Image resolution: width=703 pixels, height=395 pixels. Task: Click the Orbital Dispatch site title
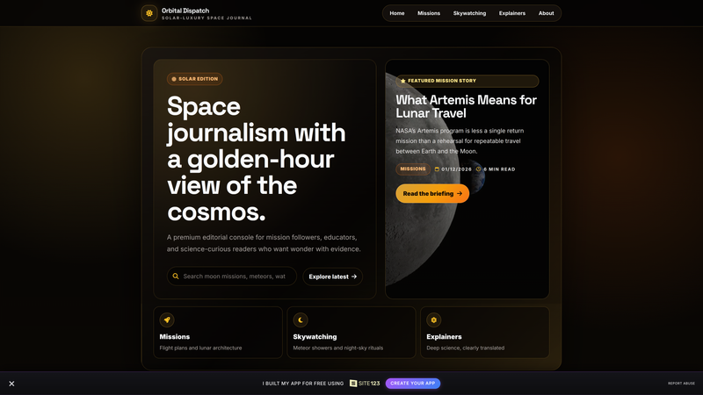tap(185, 11)
